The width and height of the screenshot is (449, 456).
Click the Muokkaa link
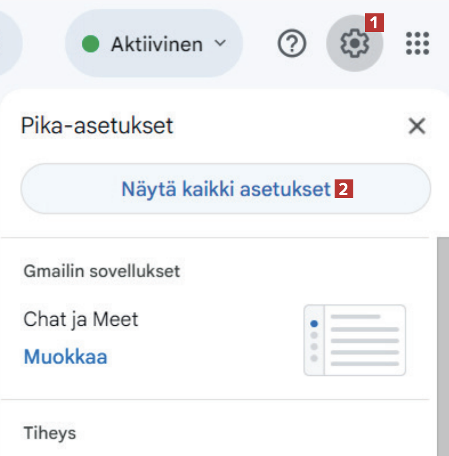(x=65, y=356)
